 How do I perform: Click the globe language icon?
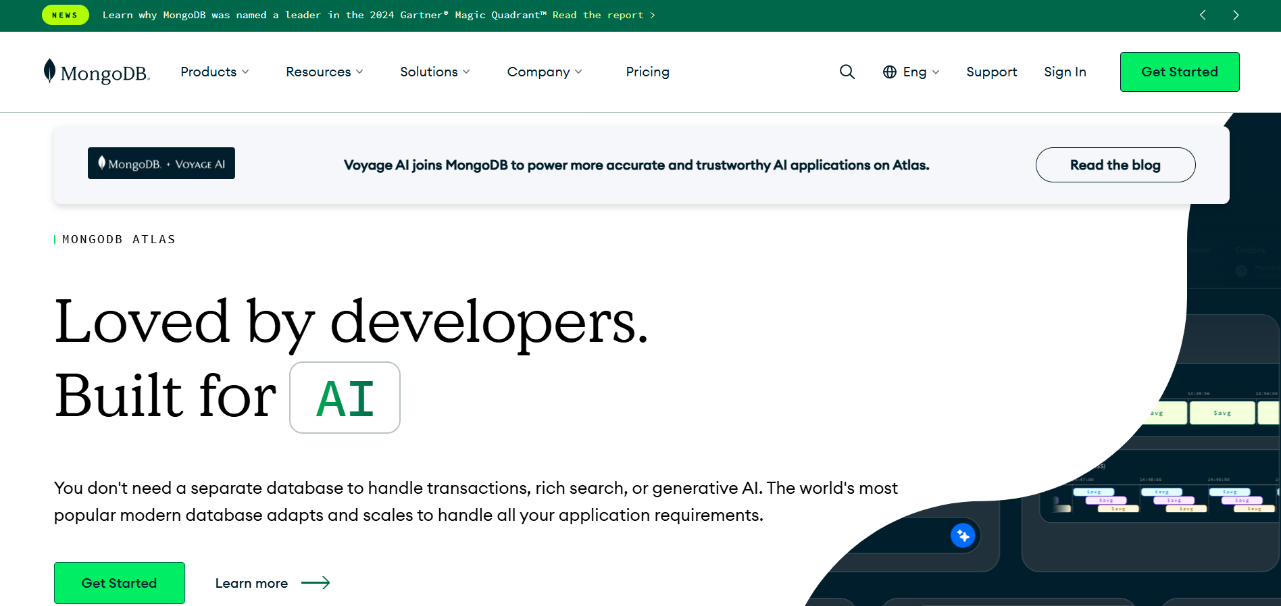point(890,72)
